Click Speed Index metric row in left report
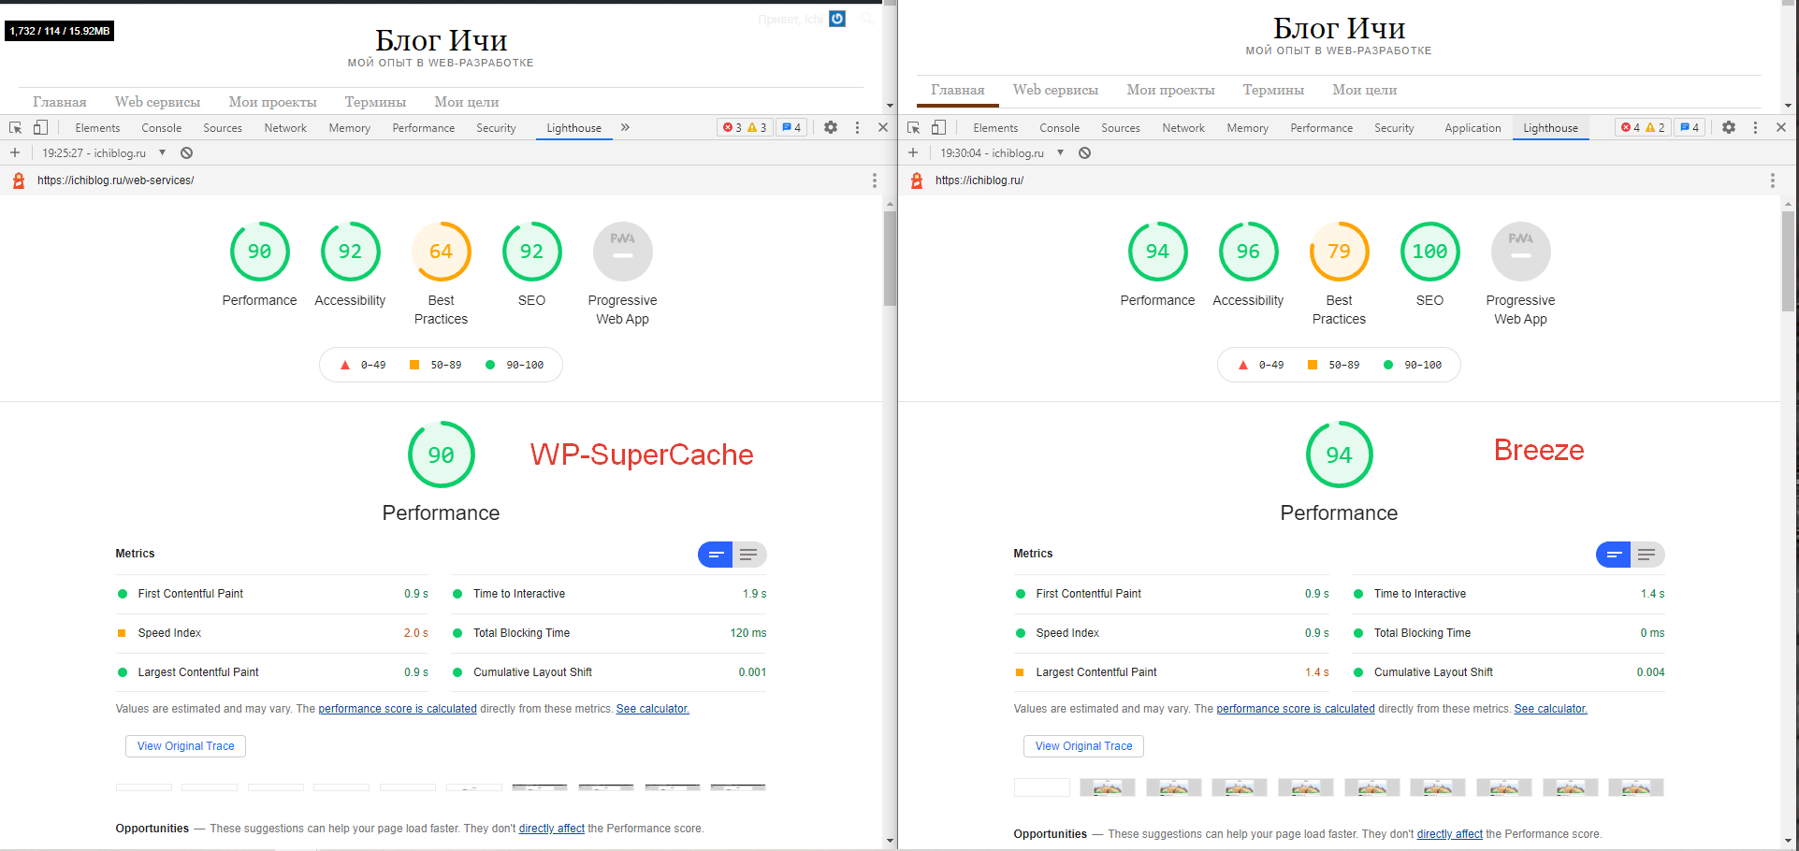This screenshot has height=851, width=1799. 272,633
